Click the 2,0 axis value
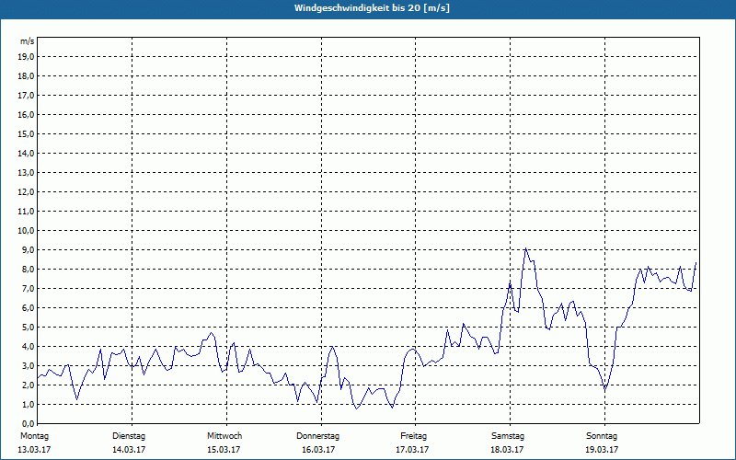This screenshot has width=736, height=460. pos(27,385)
